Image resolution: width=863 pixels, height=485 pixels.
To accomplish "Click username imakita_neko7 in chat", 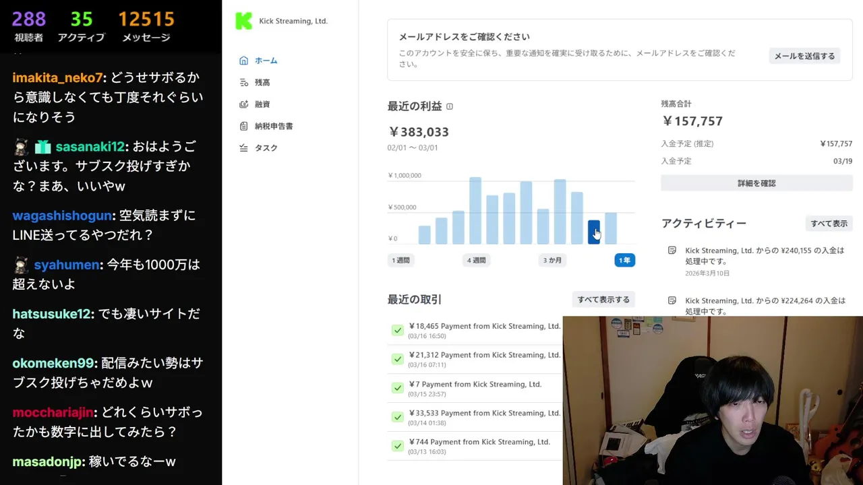I will coord(58,77).
